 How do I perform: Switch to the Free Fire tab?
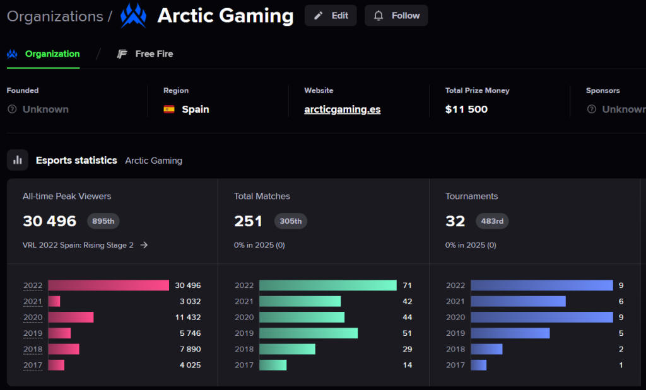(x=144, y=54)
